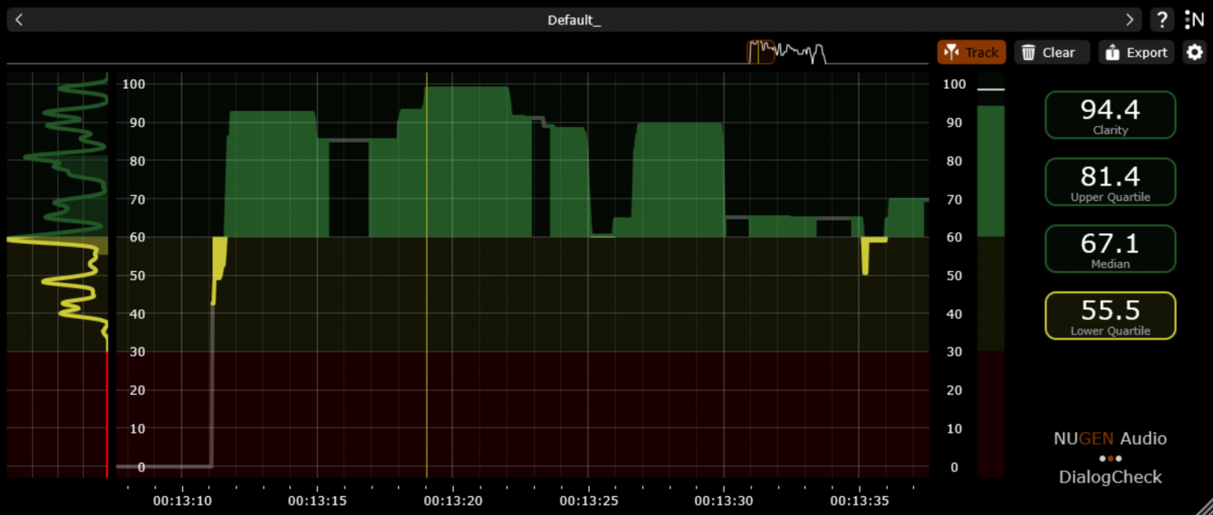This screenshot has width=1213, height=515.
Task: Open the help panel via question mark icon
Action: (1162, 20)
